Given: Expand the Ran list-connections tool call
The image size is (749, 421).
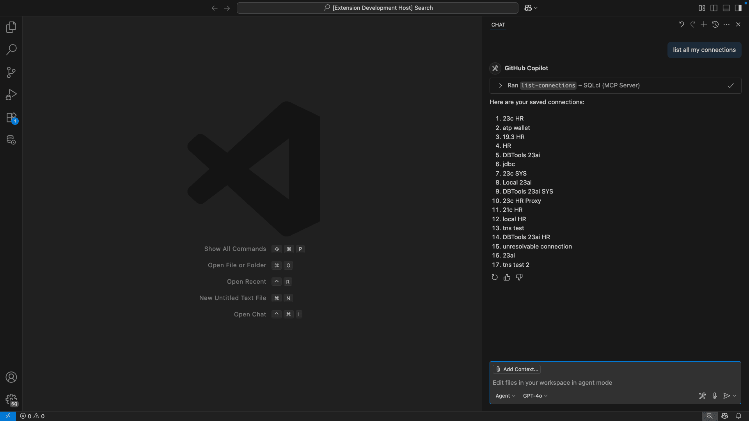Looking at the screenshot, I should pos(501,85).
